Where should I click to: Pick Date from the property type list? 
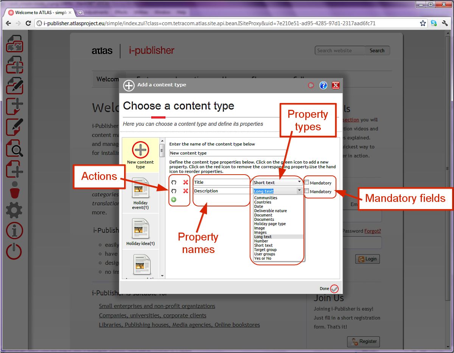258,206
